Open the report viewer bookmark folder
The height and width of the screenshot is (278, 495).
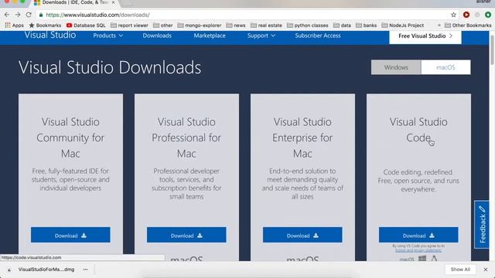(129, 25)
